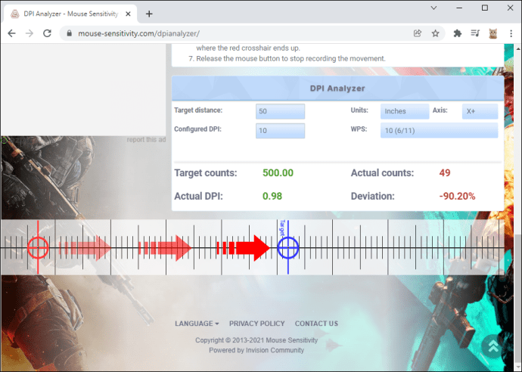This screenshot has height=372, width=522.
Task: Click the Target distance field
Action: (x=280, y=111)
